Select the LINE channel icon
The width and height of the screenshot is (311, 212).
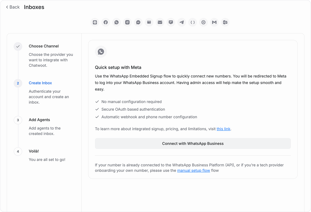(95, 22)
